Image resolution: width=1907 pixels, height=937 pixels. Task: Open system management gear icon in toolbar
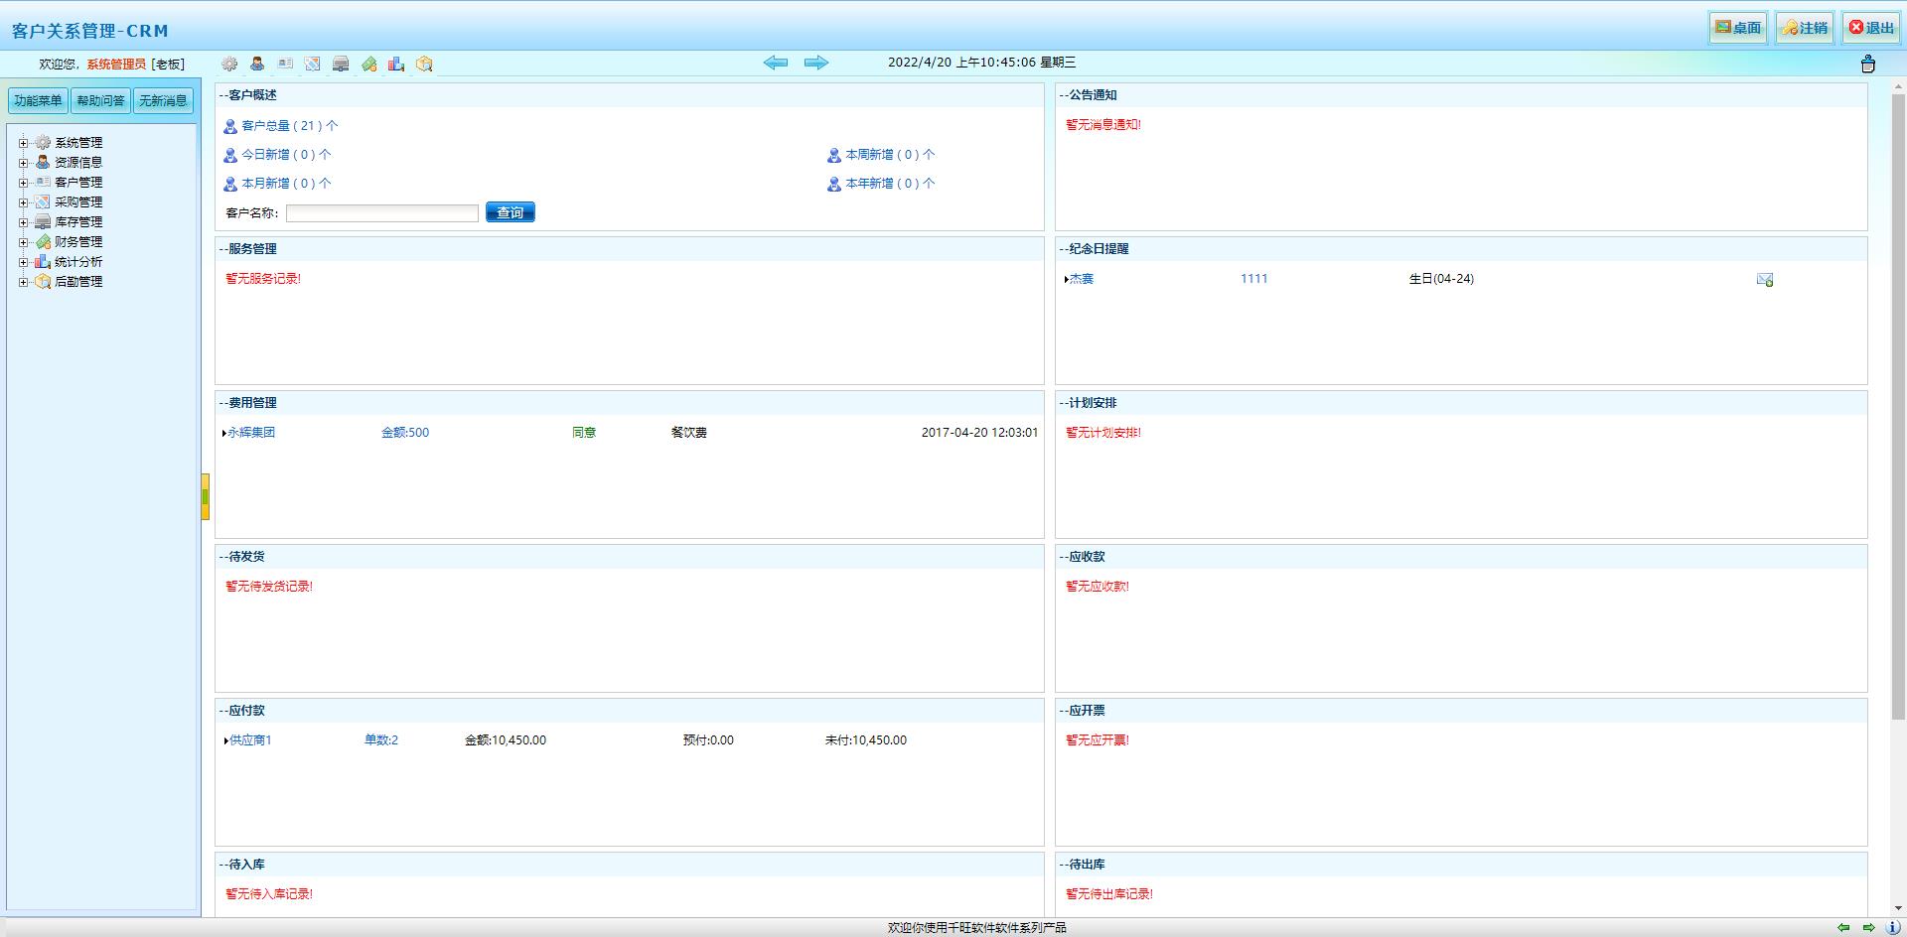(229, 64)
